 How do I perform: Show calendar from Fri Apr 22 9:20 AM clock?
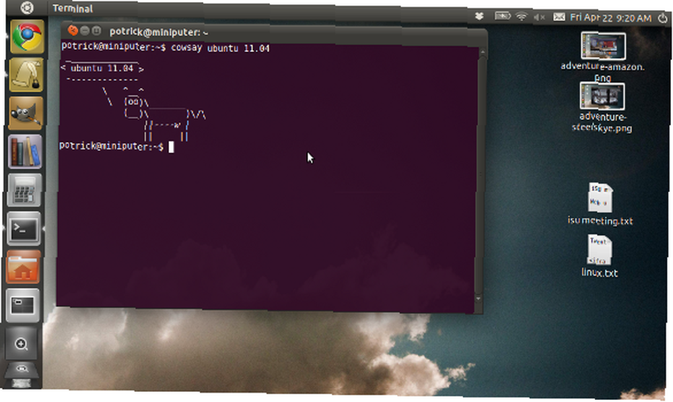tap(611, 18)
